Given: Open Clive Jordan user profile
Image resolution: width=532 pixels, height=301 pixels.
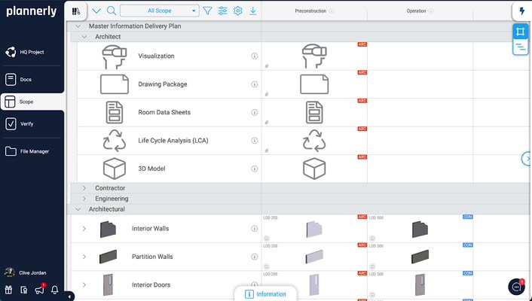Looking at the screenshot, I should pyautogui.click(x=26, y=272).
